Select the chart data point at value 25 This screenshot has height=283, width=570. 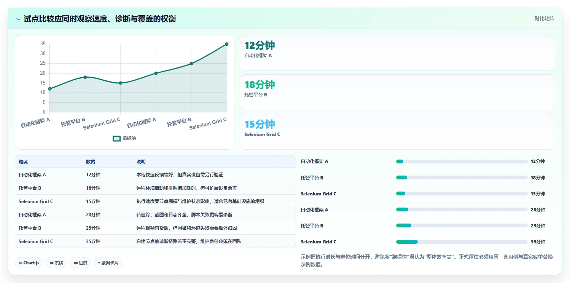click(x=191, y=64)
